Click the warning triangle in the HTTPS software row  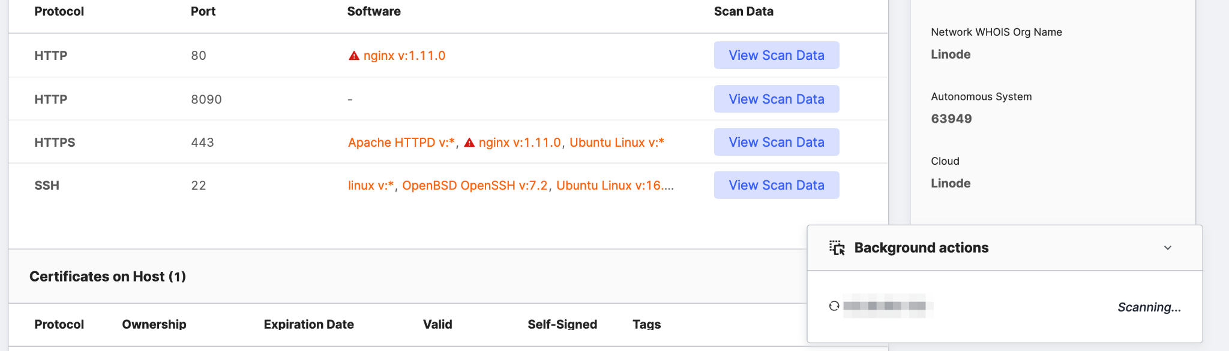470,143
